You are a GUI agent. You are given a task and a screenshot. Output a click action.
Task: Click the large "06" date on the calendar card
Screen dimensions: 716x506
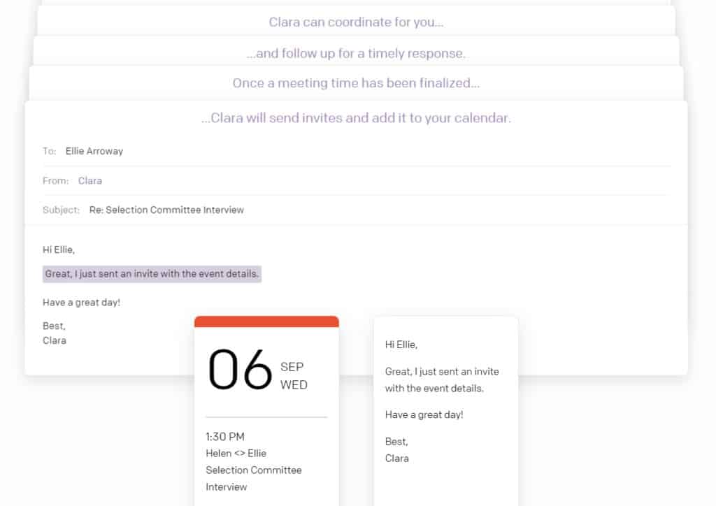click(x=241, y=369)
